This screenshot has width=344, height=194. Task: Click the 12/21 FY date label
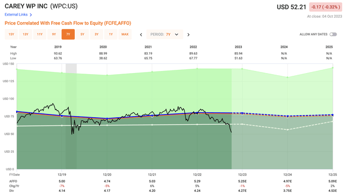[x=152, y=175]
